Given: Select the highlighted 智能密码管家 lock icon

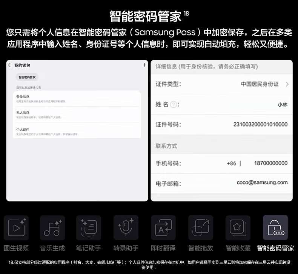Looking at the screenshot, I should (x=275, y=228).
